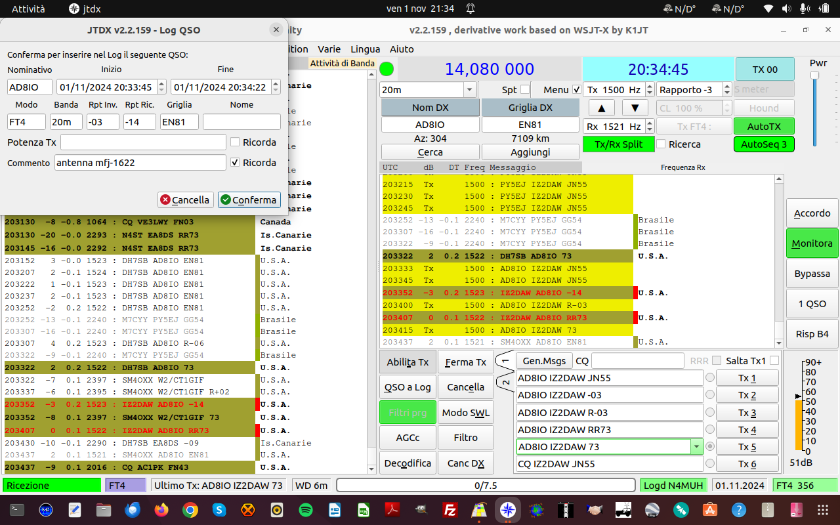This screenshot has height=525, width=840.
Task: Click the QSO a Log button
Action: [408, 387]
